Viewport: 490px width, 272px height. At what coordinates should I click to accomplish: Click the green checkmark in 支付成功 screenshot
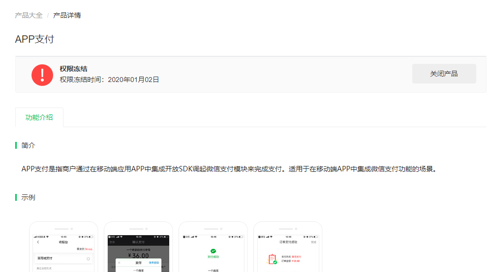pos(213,251)
